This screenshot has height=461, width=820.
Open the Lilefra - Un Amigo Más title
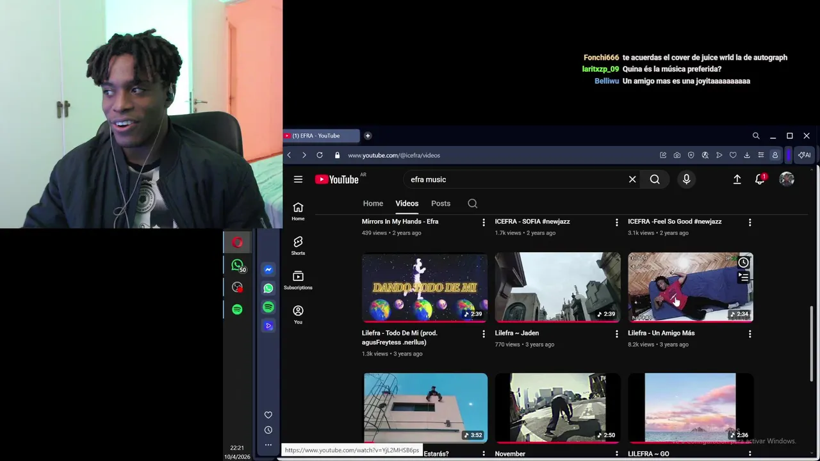click(x=661, y=333)
